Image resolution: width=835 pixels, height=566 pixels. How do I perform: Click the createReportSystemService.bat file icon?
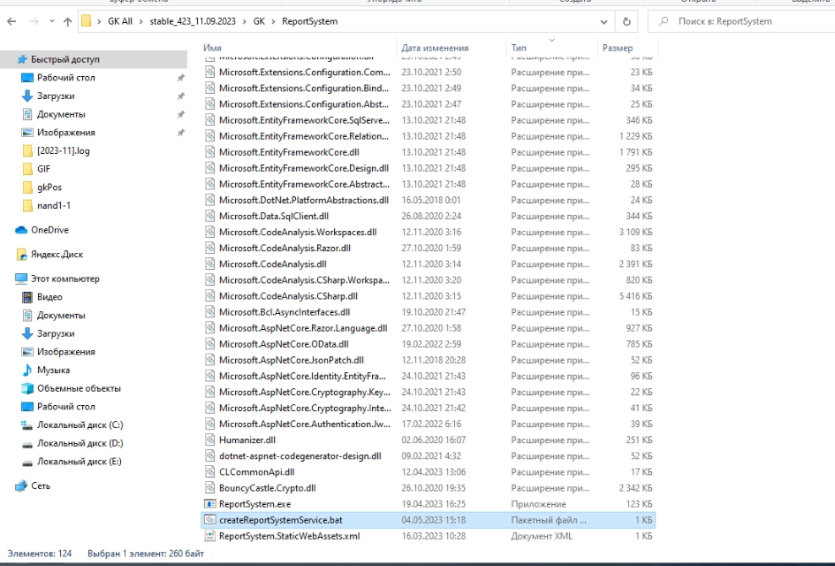pyautogui.click(x=209, y=520)
